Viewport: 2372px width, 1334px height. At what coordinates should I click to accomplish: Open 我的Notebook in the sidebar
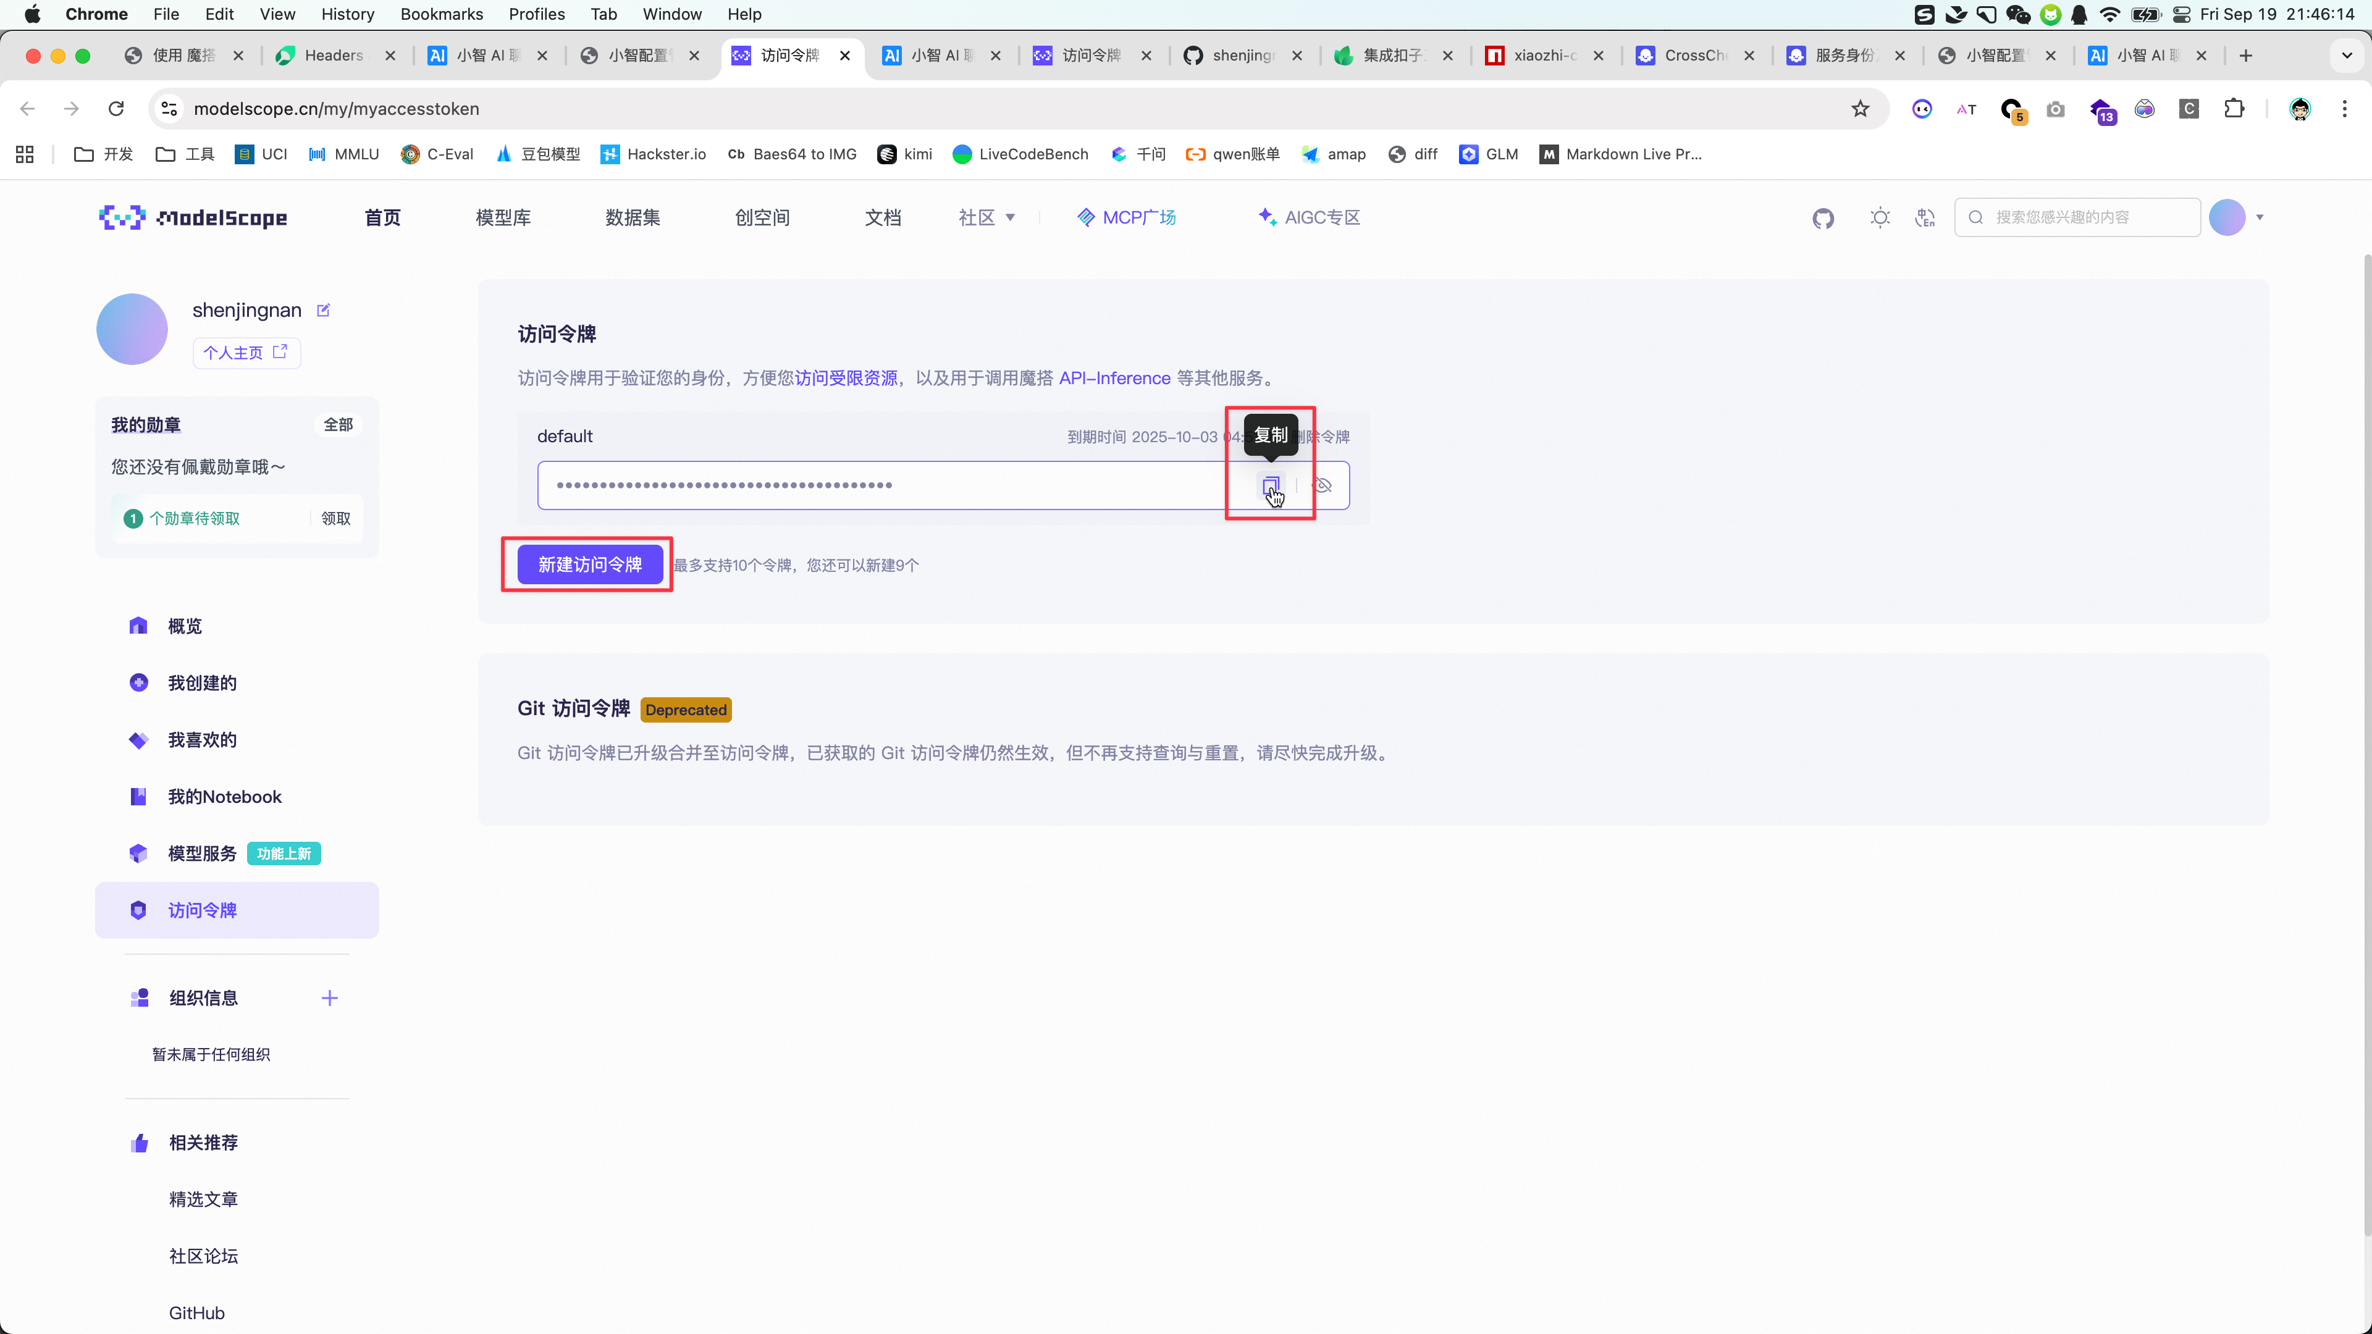coord(224,796)
